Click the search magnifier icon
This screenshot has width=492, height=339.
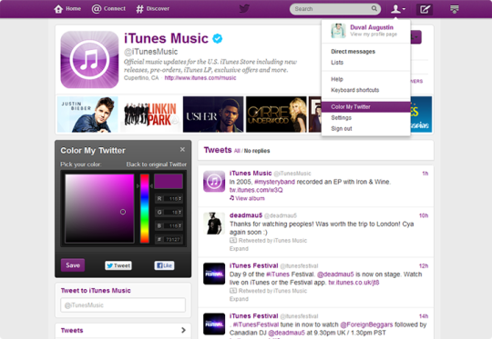pos(374,8)
